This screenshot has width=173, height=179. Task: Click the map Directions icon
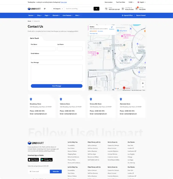tap(112, 28)
